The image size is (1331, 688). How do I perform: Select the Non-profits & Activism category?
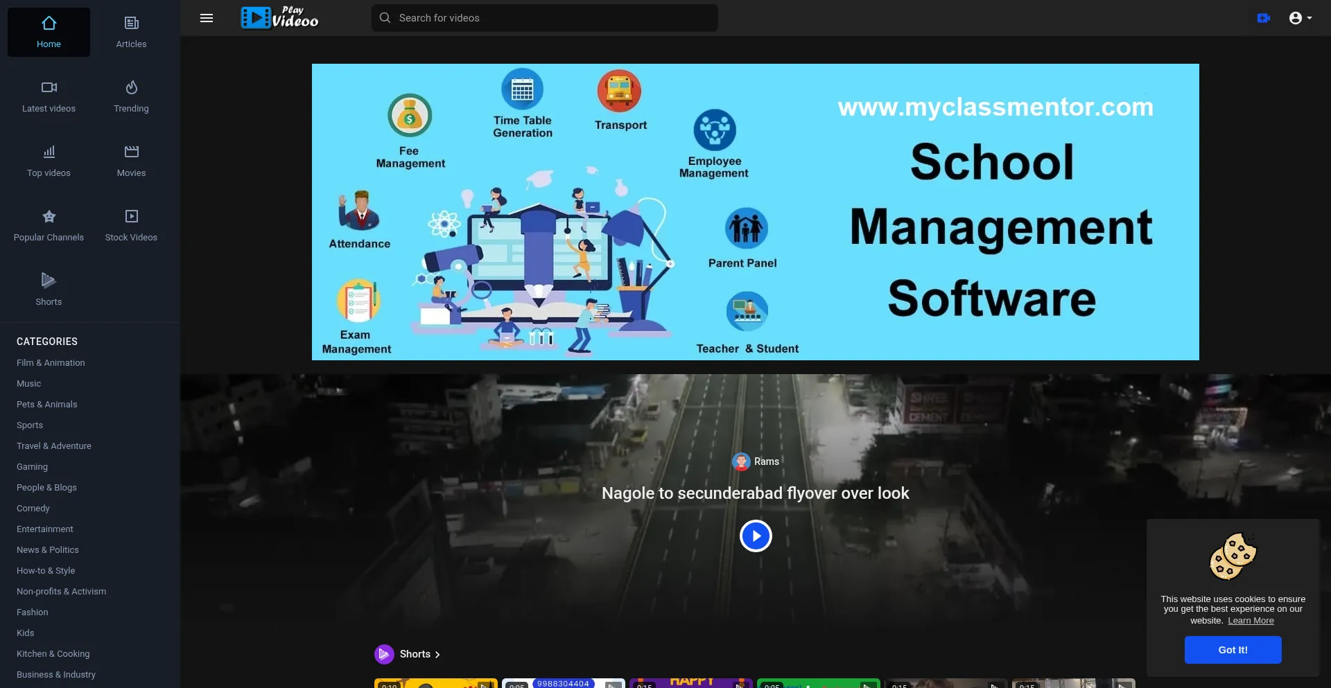tap(62, 592)
